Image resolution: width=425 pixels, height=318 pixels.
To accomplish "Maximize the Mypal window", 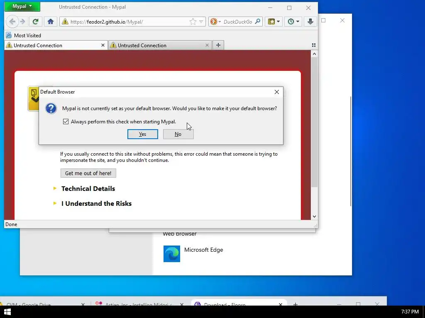I will coord(289,7).
